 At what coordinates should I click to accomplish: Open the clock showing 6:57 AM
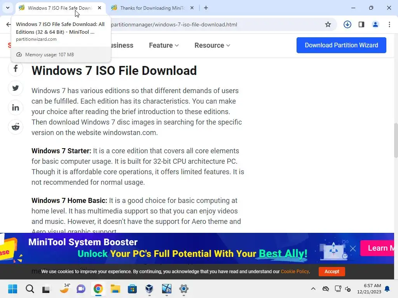click(369, 289)
